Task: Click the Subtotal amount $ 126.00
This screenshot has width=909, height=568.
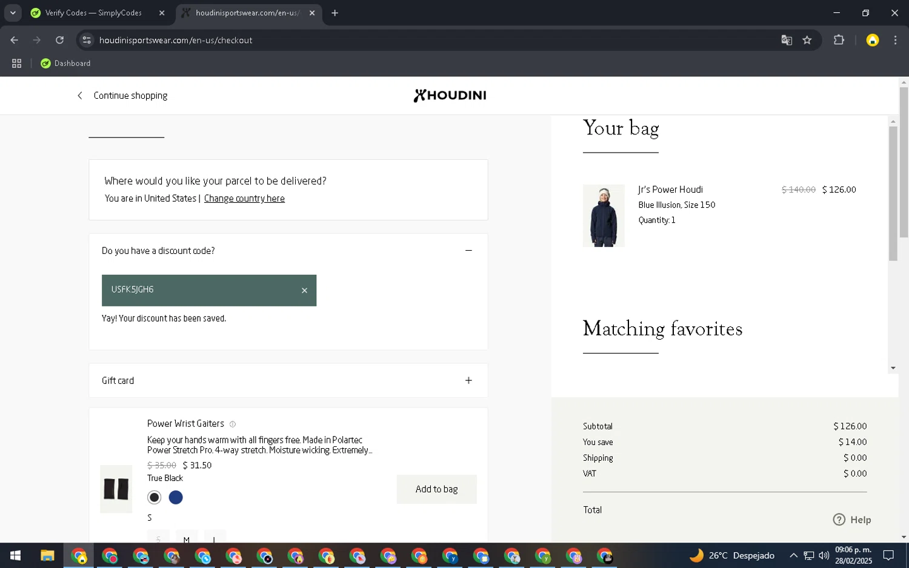Action: coord(850,426)
